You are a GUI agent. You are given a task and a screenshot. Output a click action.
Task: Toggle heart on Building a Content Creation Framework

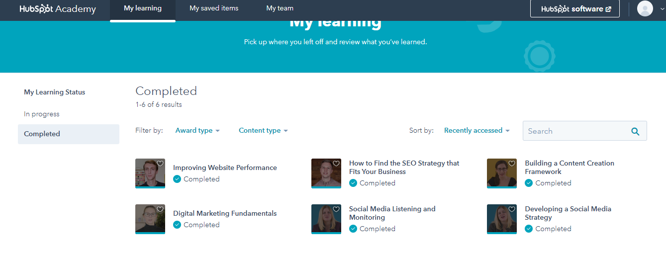pyautogui.click(x=512, y=164)
